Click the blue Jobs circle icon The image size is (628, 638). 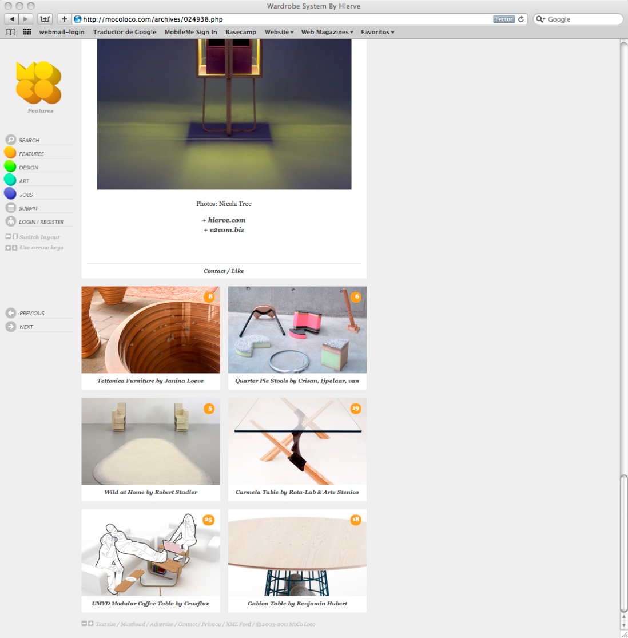[10, 193]
